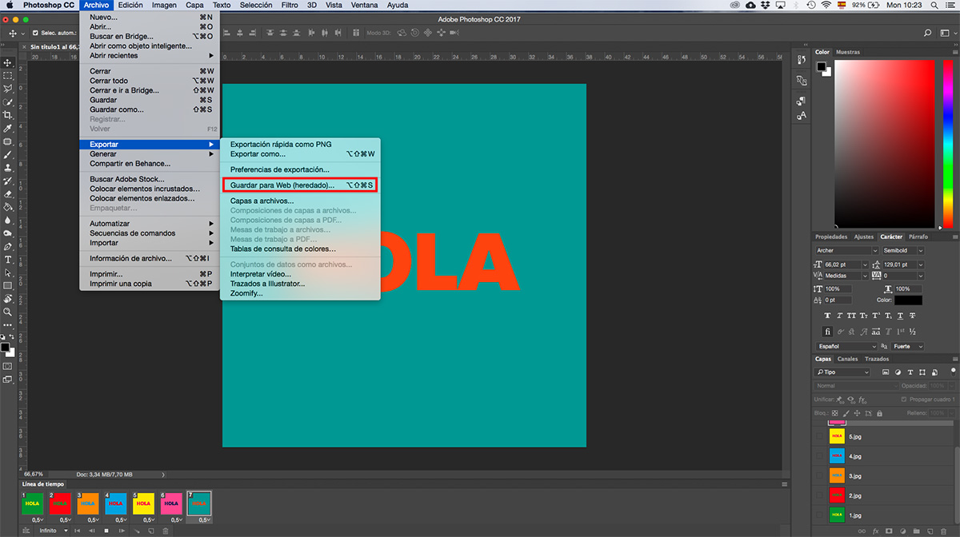Enable the Propagar cuadro 1 checkbox
The width and height of the screenshot is (960, 537).
click(x=903, y=399)
